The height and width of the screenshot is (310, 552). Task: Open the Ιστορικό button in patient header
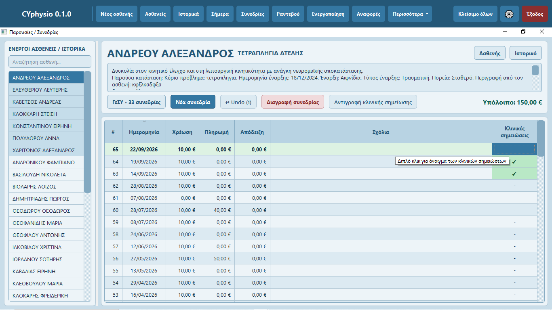(526, 53)
